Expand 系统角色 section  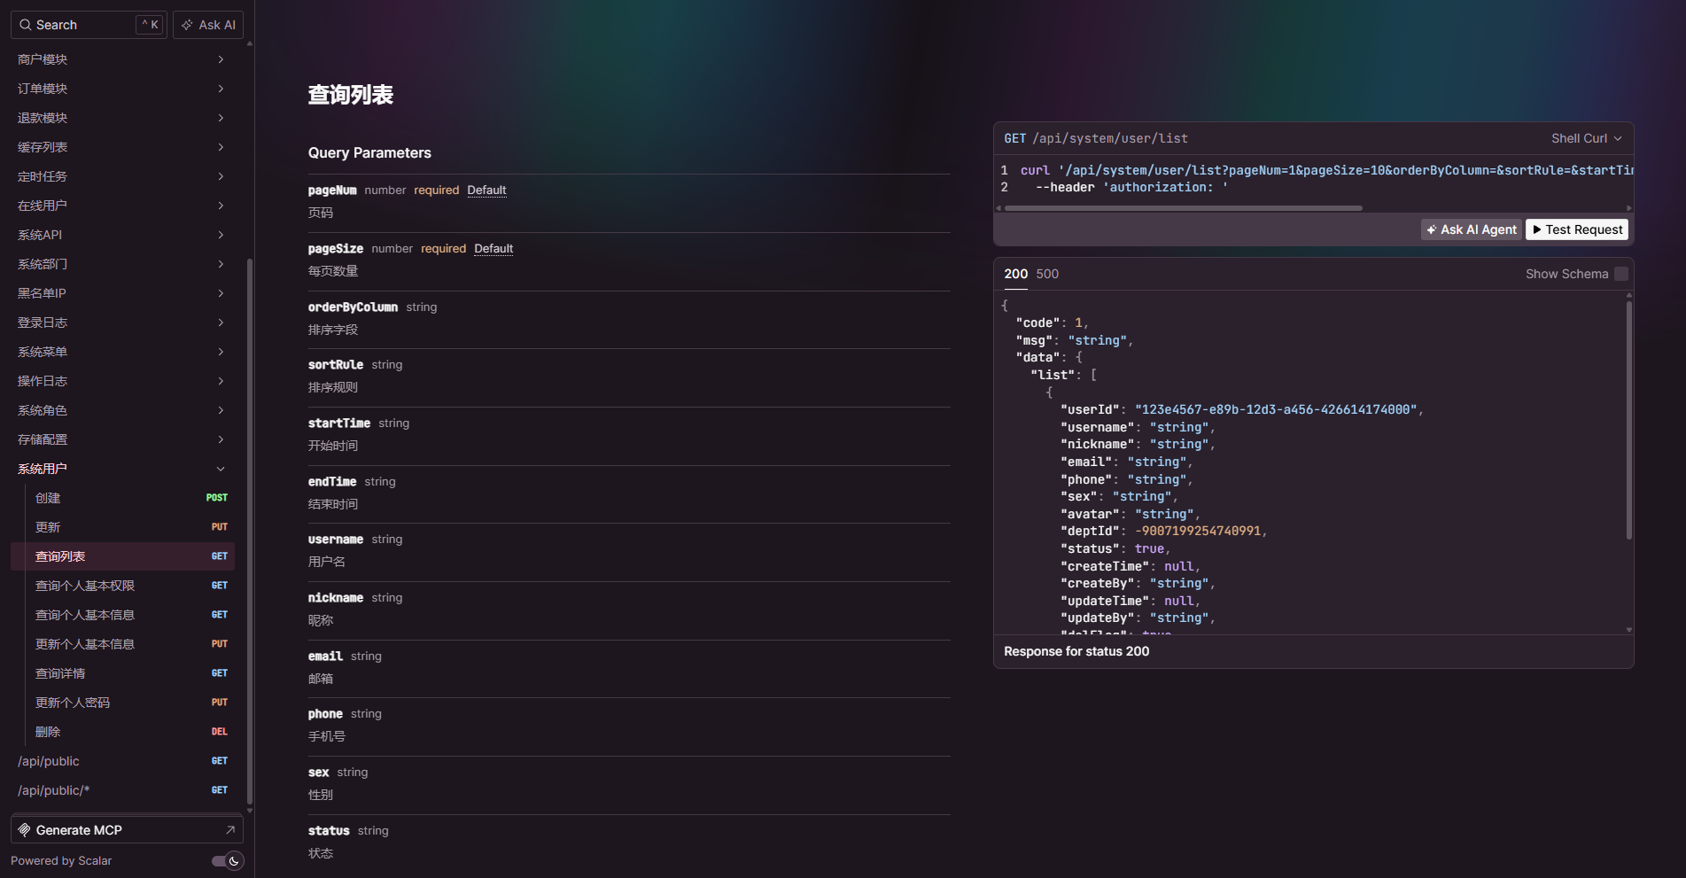click(x=121, y=410)
